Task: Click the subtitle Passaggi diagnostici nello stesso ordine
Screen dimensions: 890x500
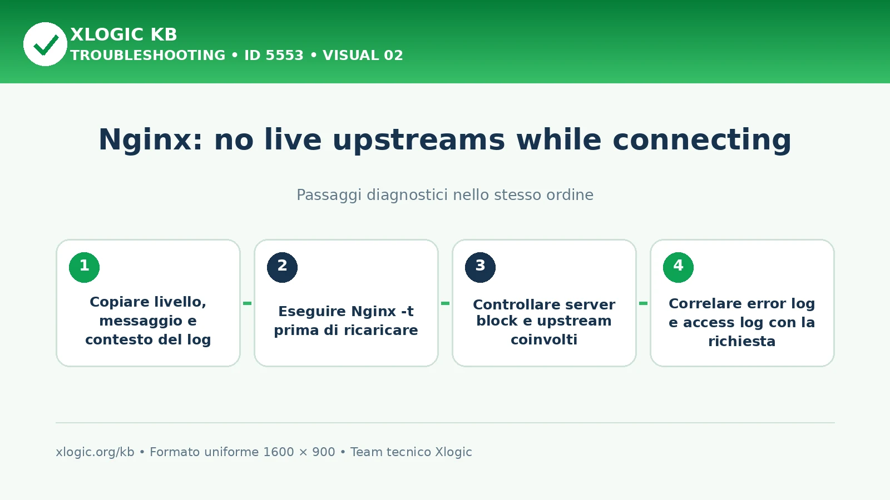Action: (445, 195)
